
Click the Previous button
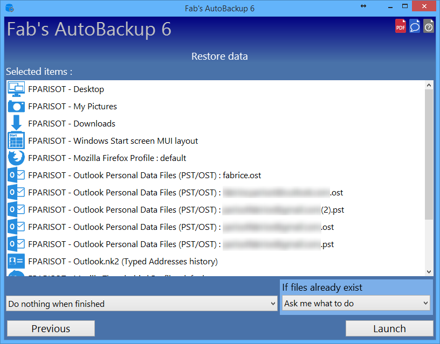(x=51, y=328)
